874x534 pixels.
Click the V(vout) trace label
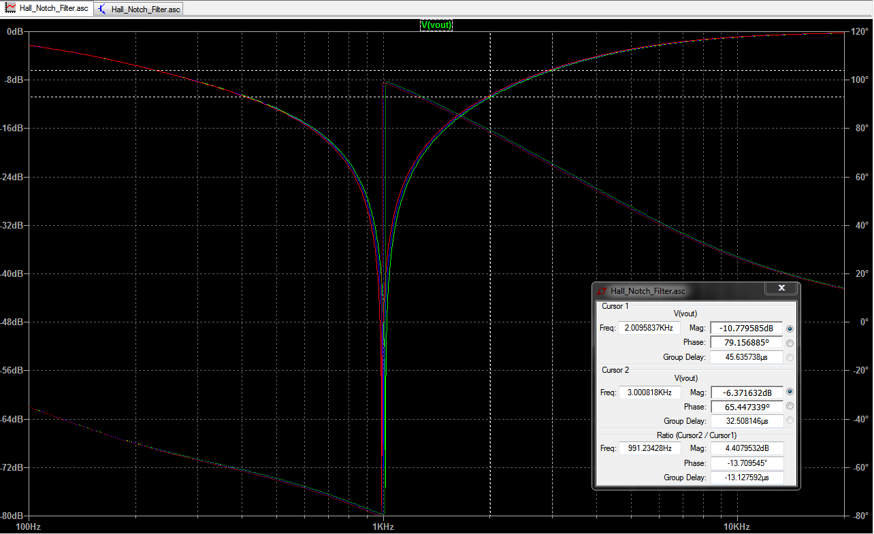pyautogui.click(x=436, y=25)
